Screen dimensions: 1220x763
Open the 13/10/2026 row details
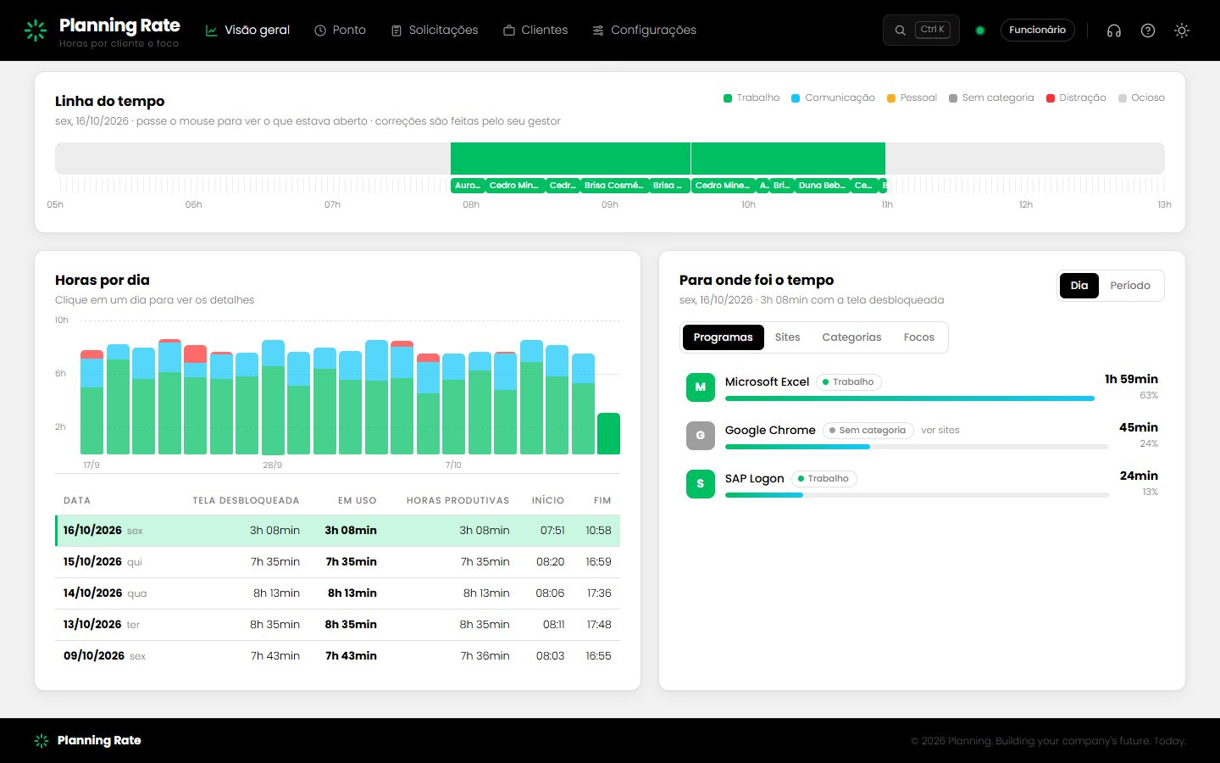click(x=337, y=625)
